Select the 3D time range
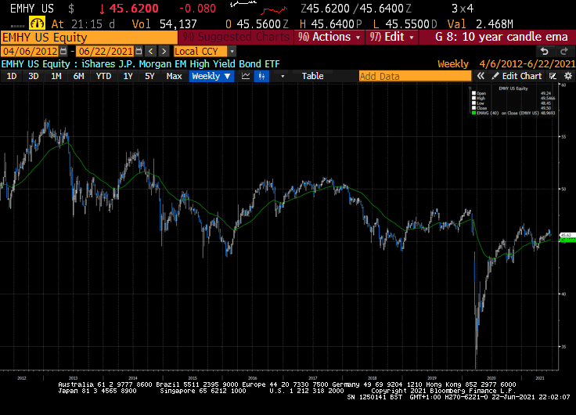This screenshot has width=576, height=415. click(x=34, y=76)
